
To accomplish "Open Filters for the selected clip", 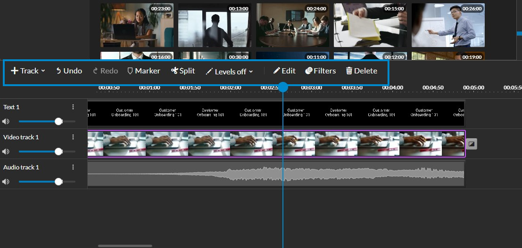I will point(309,71).
